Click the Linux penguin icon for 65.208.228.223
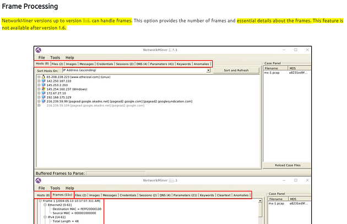This screenshot has height=224, width=347. coord(44,77)
